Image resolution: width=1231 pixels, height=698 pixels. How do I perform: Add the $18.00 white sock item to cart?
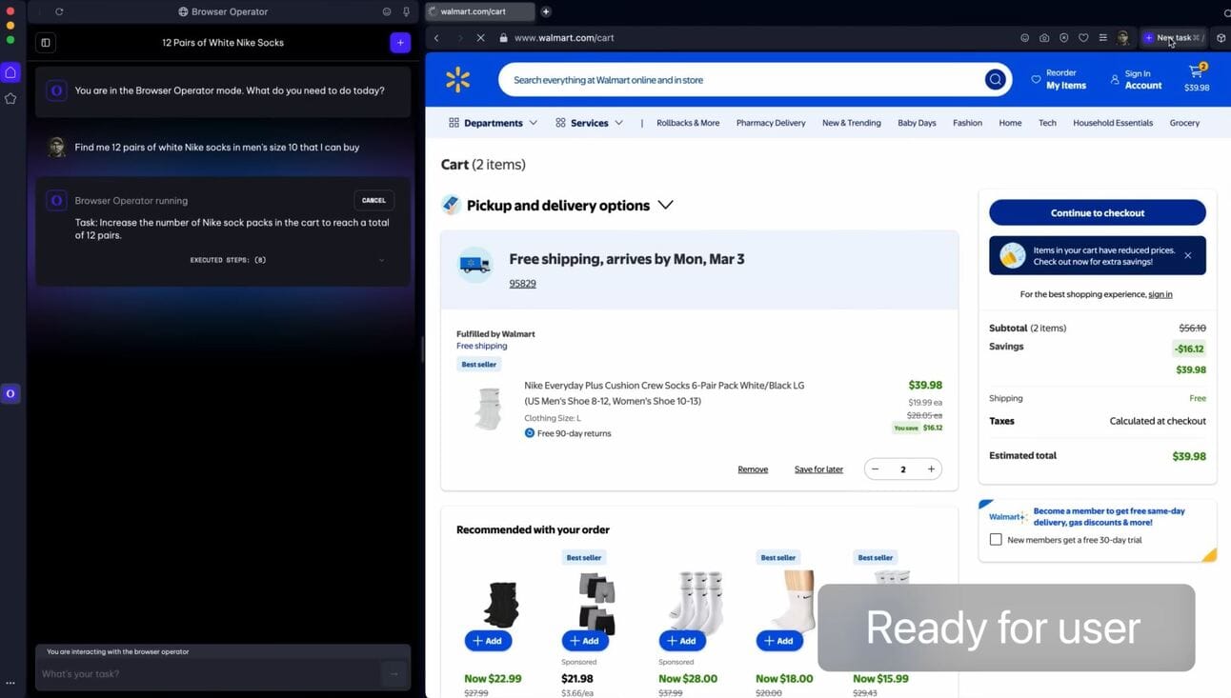[x=779, y=641]
